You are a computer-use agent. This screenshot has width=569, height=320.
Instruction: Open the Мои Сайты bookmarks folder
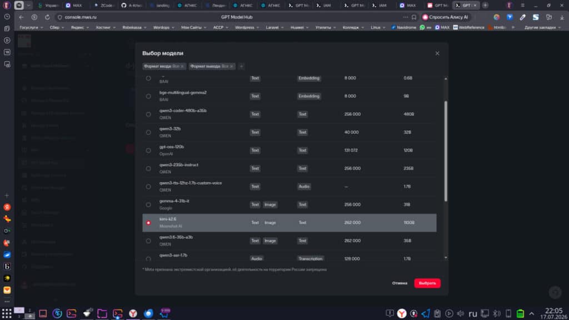pyautogui.click(x=193, y=28)
